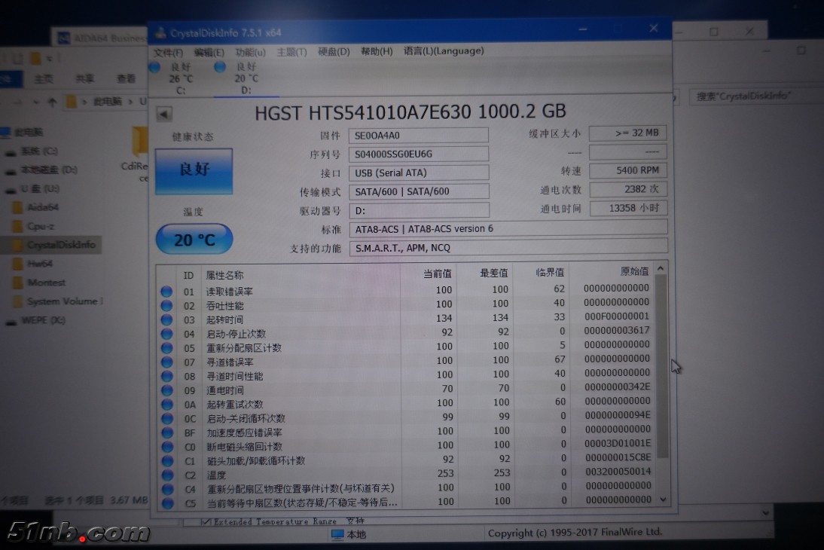The image size is (824, 550).
Task: Open the 硬盘(D) menu
Action: tap(334, 52)
